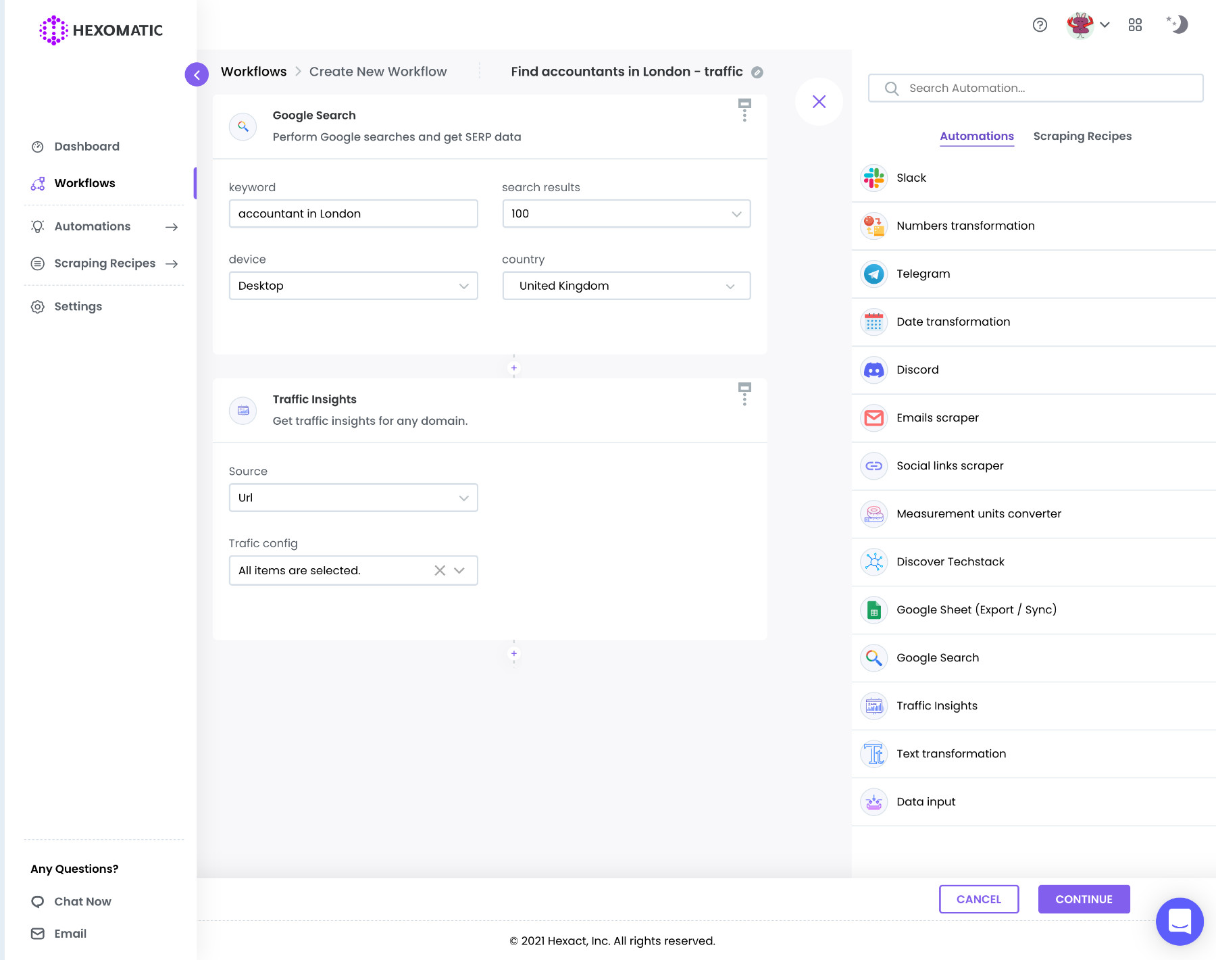Open search results dropdown showing 100

(626, 213)
